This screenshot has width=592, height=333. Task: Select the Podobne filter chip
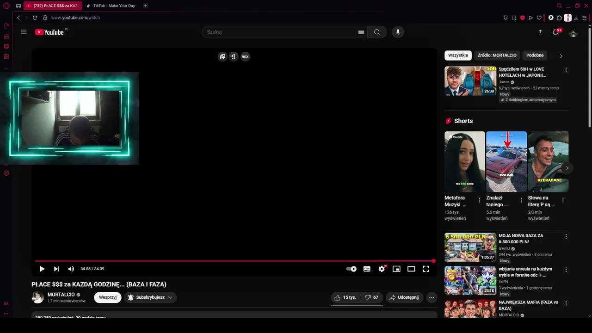pos(535,55)
